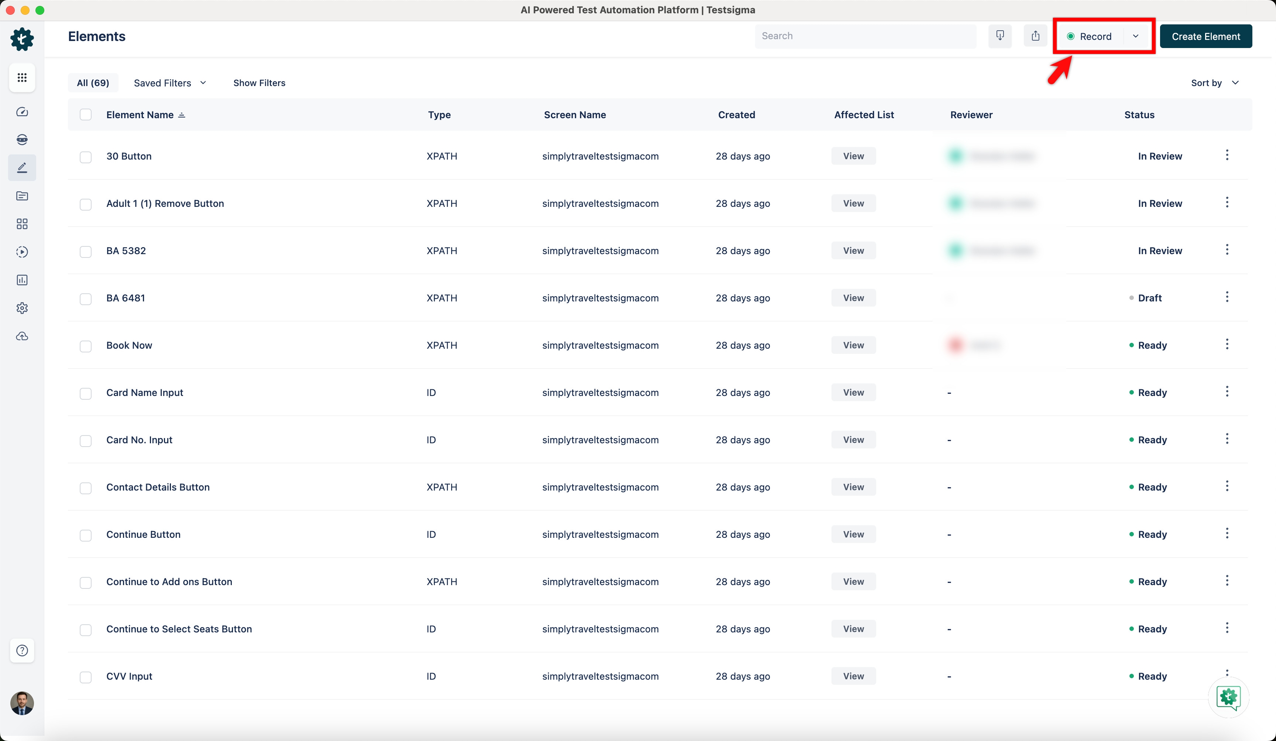Tick the checkbox next to BA 6481
The width and height of the screenshot is (1276, 741).
(x=86, y=298)
